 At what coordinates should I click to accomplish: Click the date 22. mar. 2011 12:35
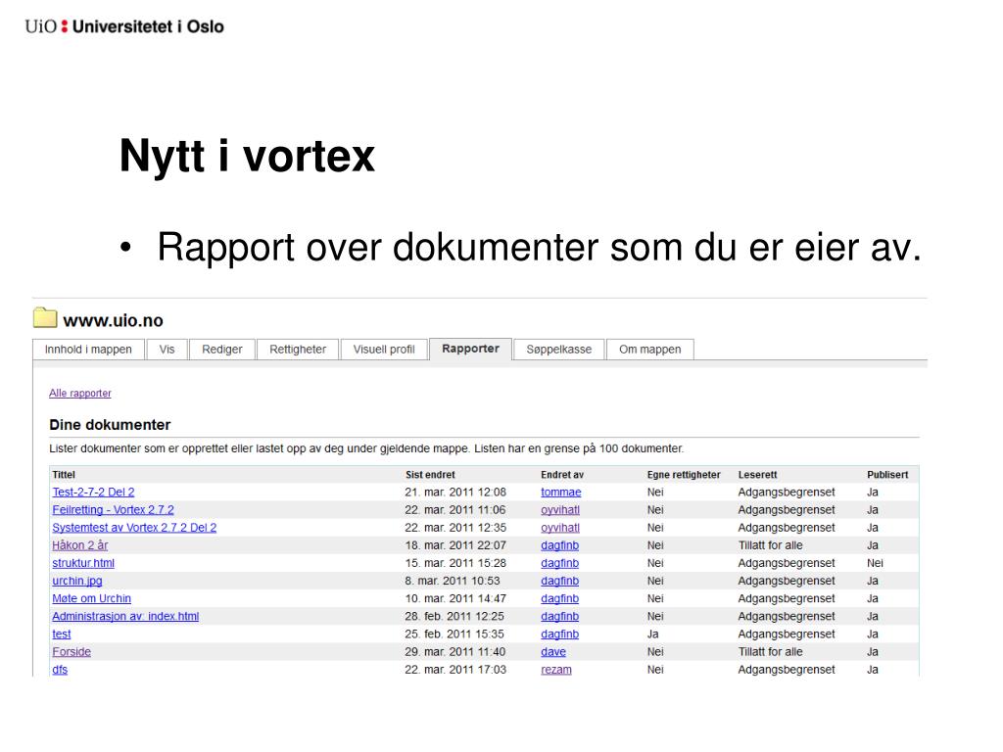[x=455, y=528]
